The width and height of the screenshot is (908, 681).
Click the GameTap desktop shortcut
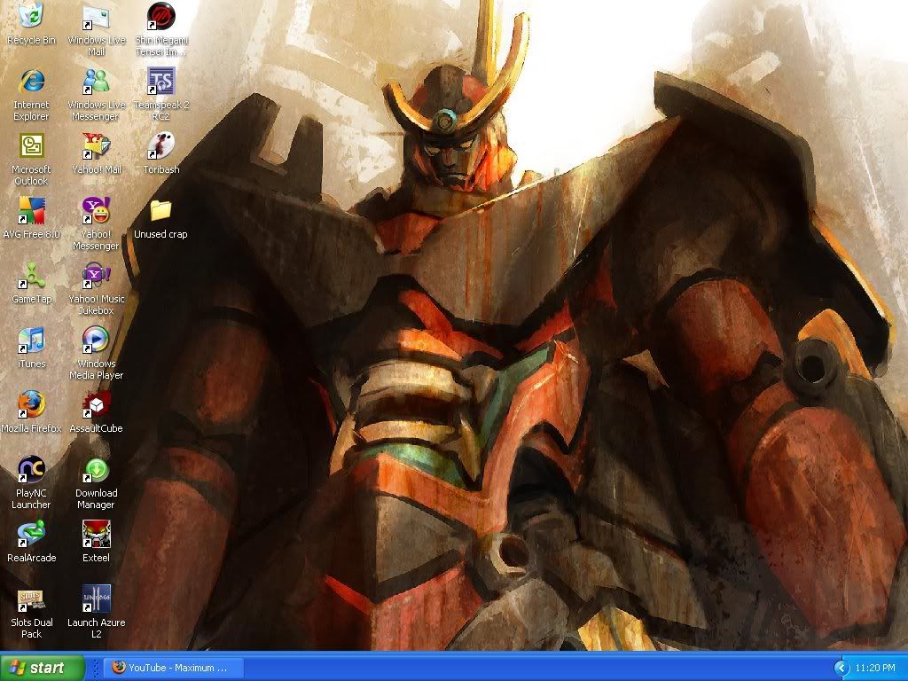coord(31,276)
